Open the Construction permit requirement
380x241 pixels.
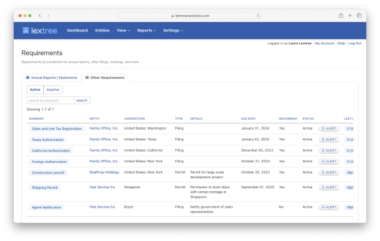pos(48,172)
